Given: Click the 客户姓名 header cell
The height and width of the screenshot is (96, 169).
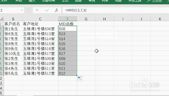Looking at the screenshot, I should click(x=13, y=24).
